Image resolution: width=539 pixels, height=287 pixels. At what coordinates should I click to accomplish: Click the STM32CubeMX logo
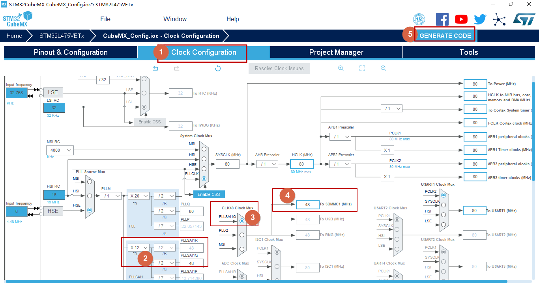18,19
